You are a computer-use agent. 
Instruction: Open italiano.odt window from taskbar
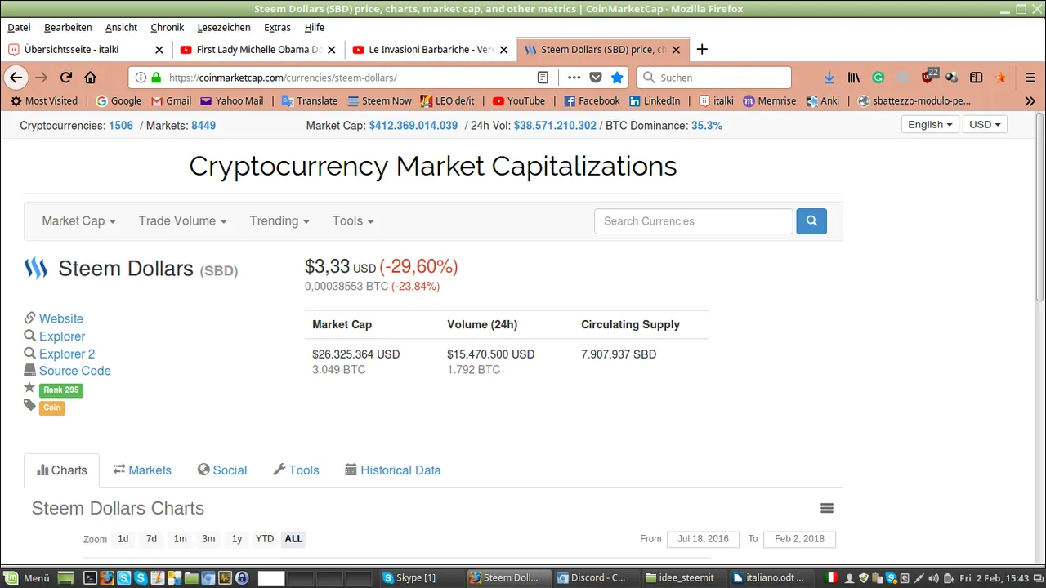tap(769, 577)
